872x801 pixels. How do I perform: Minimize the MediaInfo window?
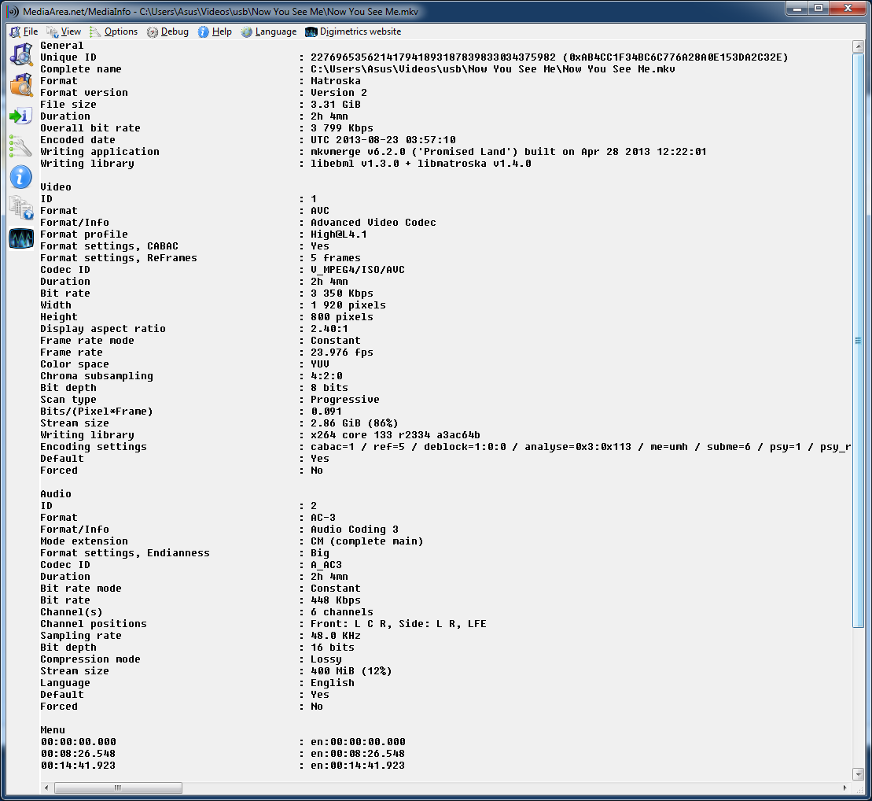pyautogui.click(x=797, y=9)
